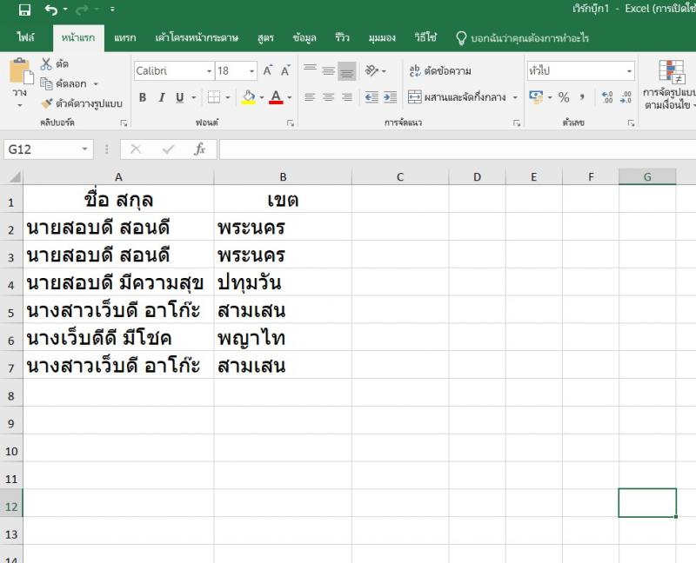Click Save in Quick Access Toolbar
This screenshot has width=696, height=563.
pyautogui.click(x=24, y=8)
